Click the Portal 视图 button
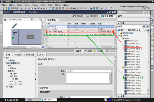The height and width of the screenshot is (102, 154). (x=11, y=100)
